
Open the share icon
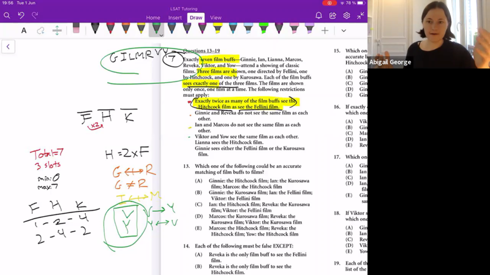pyautogui.click(x=333, y=15)
